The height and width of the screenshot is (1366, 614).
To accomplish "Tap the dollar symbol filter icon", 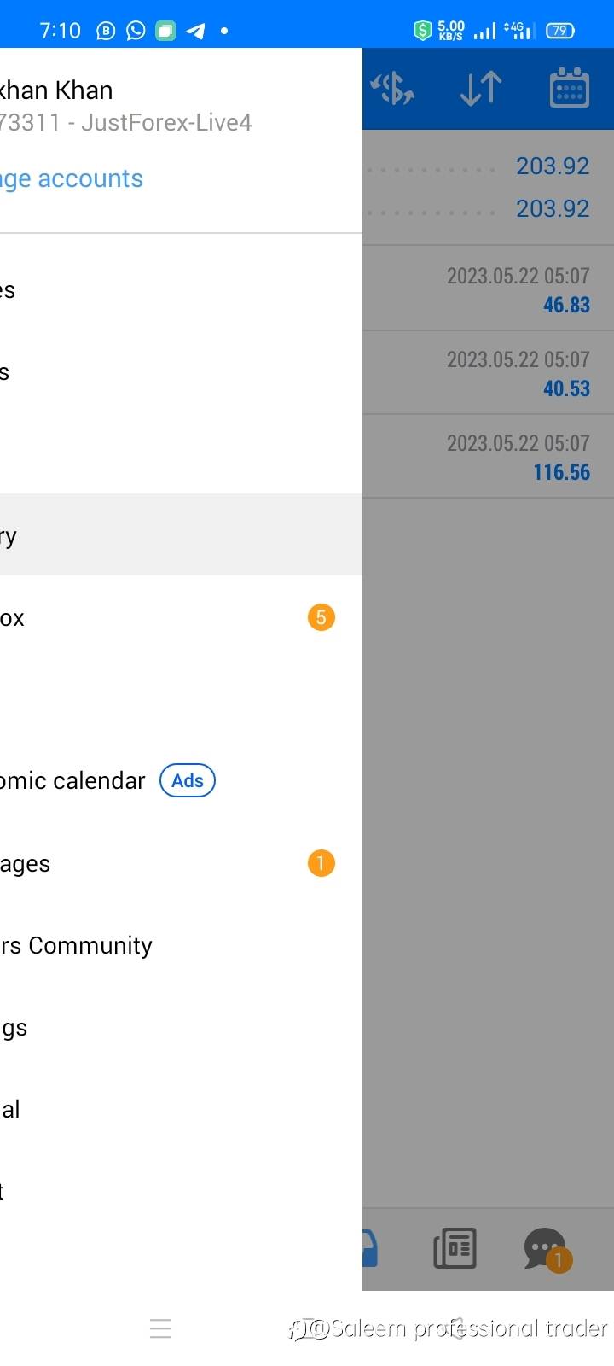I will (393, 89).
